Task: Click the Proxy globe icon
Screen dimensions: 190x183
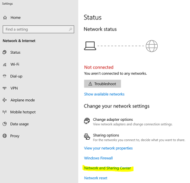Action: click(x=5, y=136)
